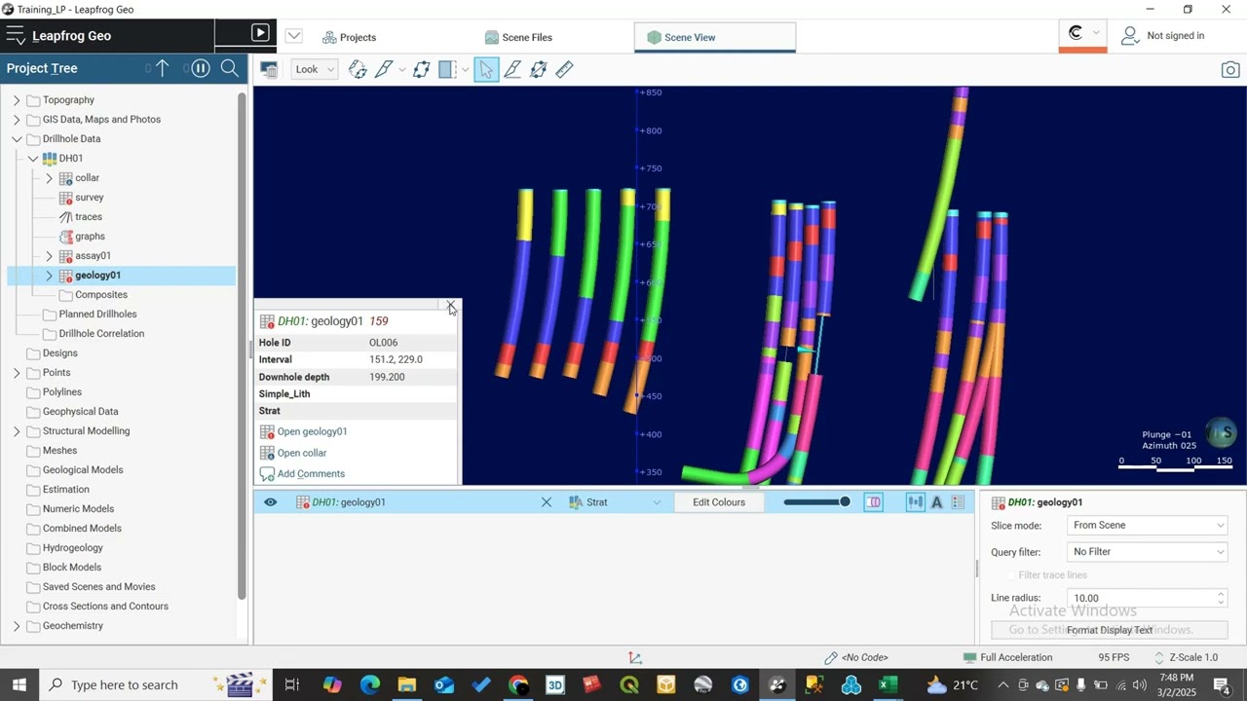The width and height of the screenshot is (1247, 701).
Task: Expand the collar table node
Action: coord(49,178)
